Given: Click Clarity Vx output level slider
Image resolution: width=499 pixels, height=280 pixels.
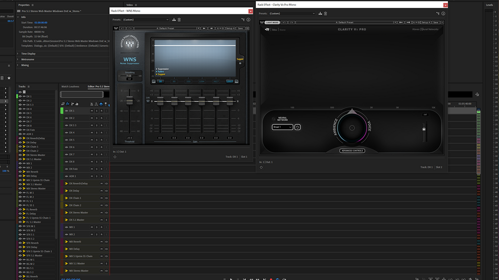Looking at the screenshot, I should (424, 129).
